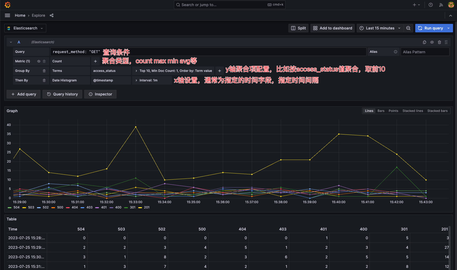
Task: Switch graph style to Stacked lines
Action: pos(413,111)
